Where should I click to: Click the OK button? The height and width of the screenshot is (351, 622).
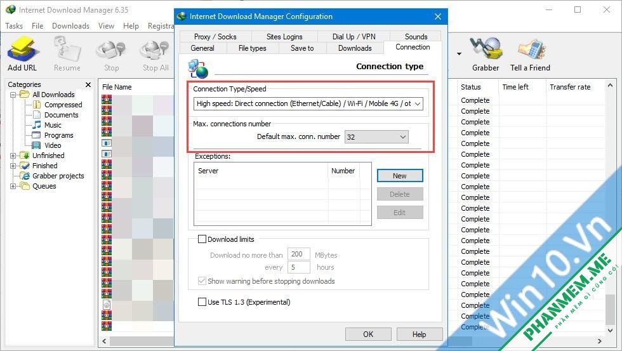368,334
